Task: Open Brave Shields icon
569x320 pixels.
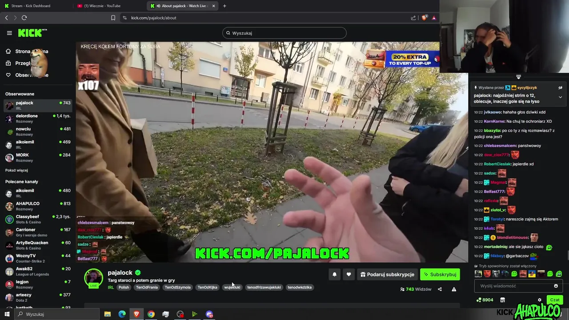Action: pyautogui.click(x=425, y=18)
